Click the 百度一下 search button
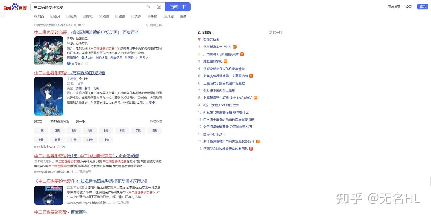 coord(178,7)
